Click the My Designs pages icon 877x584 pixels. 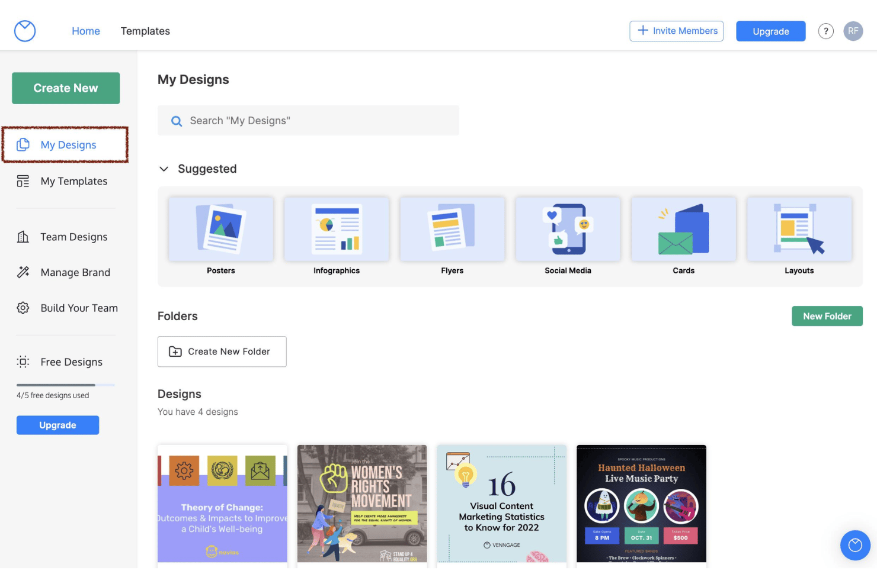23,144
